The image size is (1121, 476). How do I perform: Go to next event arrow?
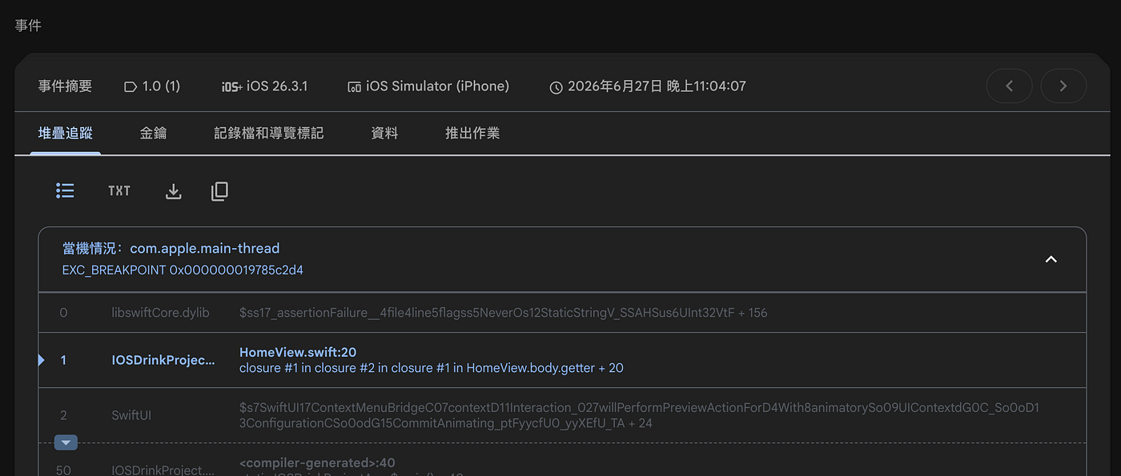pyautogui.click(x=1063, y=86)
